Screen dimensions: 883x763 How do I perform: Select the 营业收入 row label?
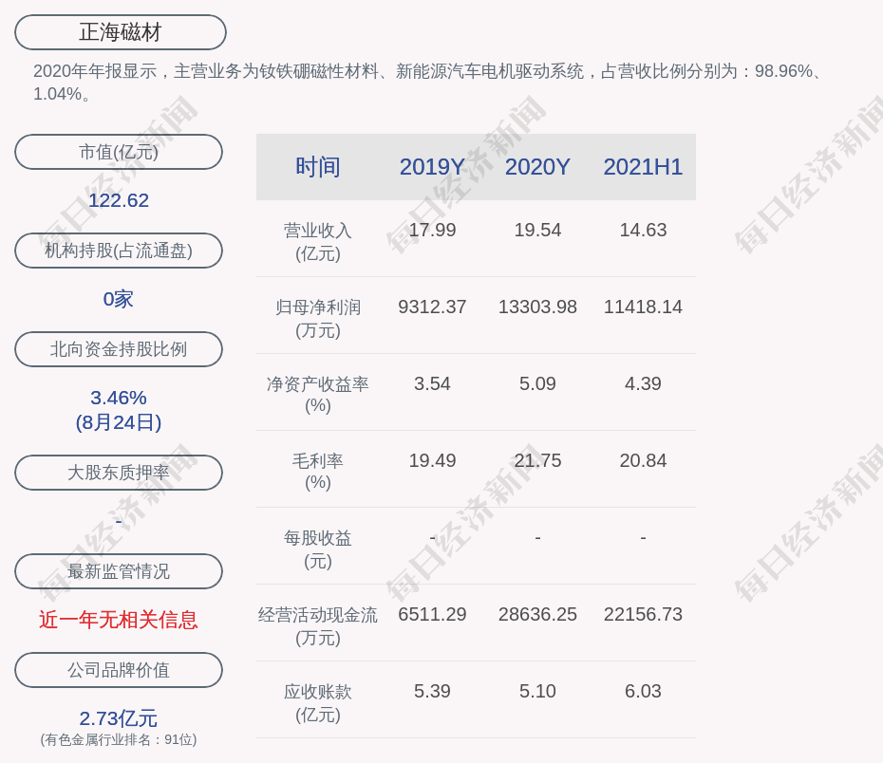tap(317, 229)
